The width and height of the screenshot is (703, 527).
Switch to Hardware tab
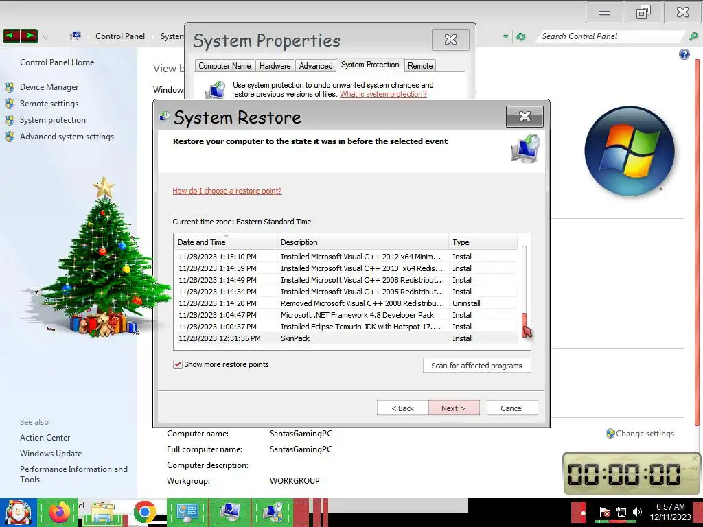coord(275,65)
